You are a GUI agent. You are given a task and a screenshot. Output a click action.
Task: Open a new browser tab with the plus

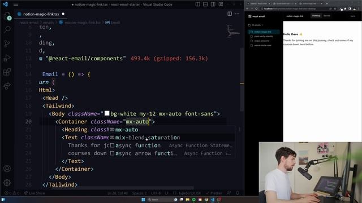327,3
